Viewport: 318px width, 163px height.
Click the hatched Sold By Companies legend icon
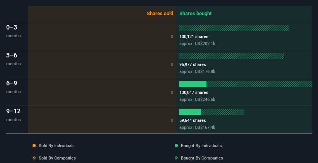pos(34,158)
